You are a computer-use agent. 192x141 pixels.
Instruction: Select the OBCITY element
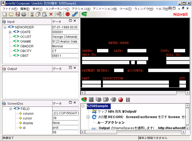pos(26,51)
